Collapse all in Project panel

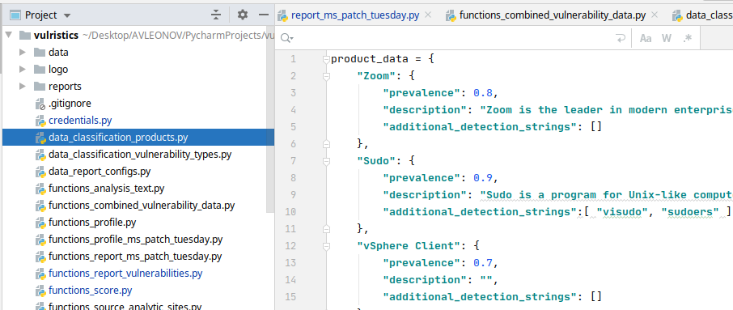tap(215, 15)
